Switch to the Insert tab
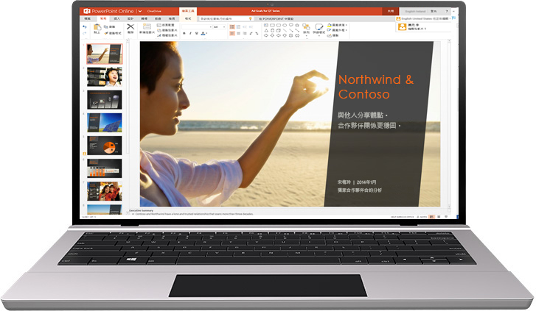 pos(117,19)
